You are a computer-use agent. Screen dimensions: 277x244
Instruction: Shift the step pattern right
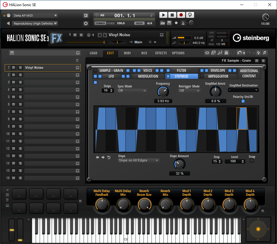click(103, 157)
